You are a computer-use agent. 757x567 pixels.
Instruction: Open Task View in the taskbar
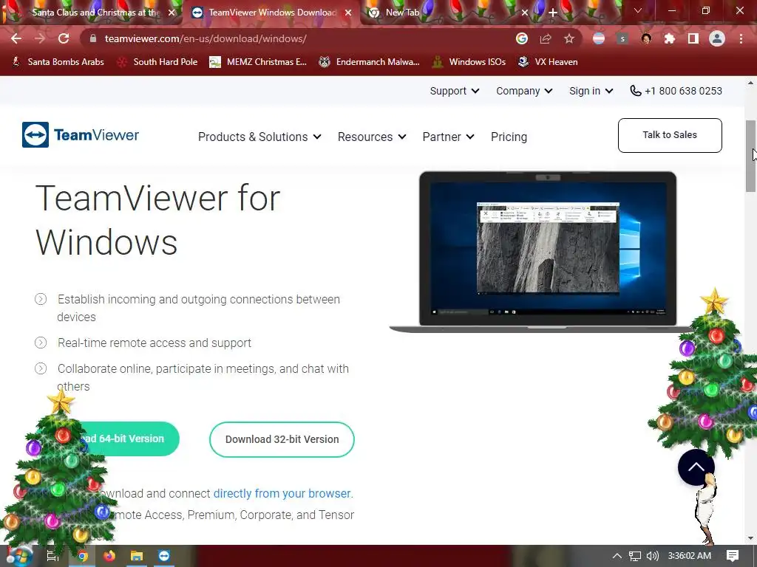pyautogui.click(x=52, y=557)
